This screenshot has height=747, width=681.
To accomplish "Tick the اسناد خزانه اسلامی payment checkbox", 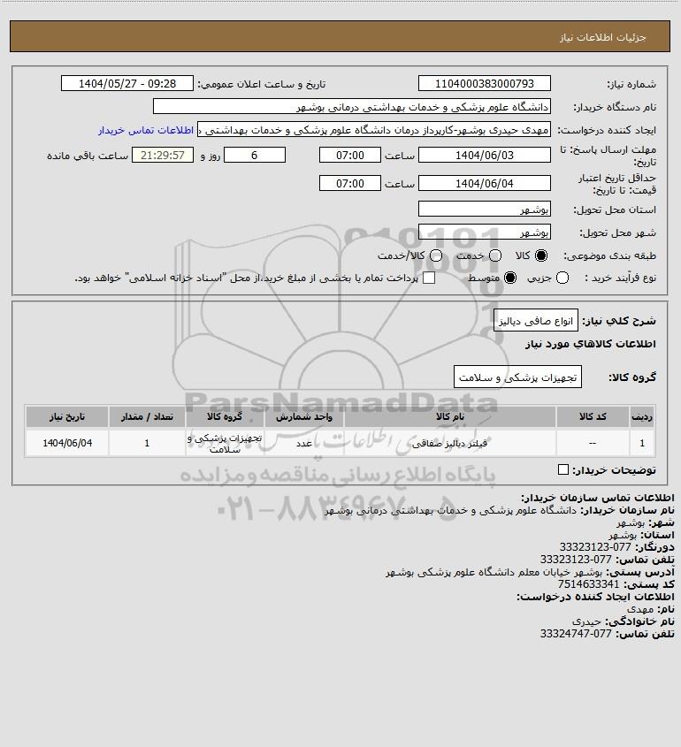I will tap(429, 278).
